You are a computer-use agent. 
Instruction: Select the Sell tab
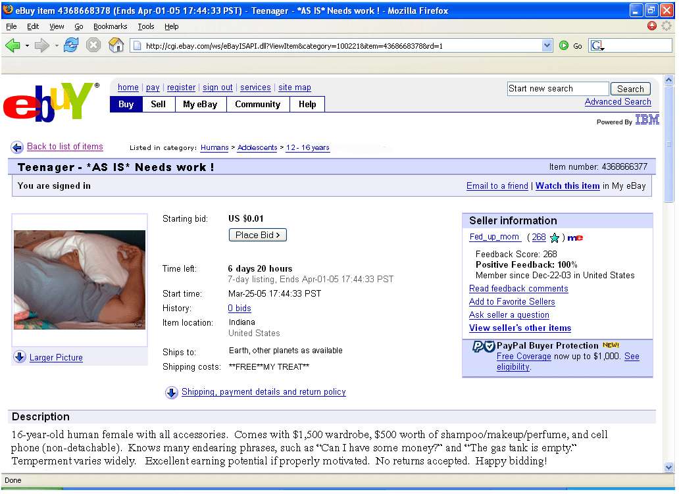[159, 105]
